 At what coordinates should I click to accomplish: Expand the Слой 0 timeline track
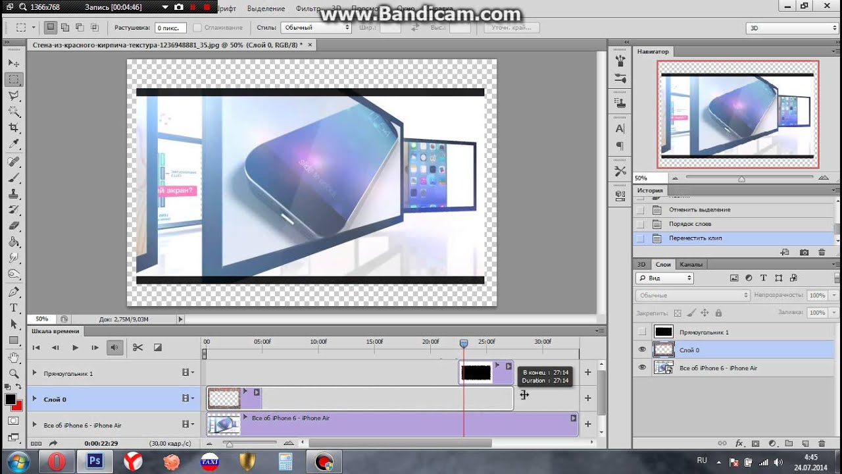tap(35, 399)
